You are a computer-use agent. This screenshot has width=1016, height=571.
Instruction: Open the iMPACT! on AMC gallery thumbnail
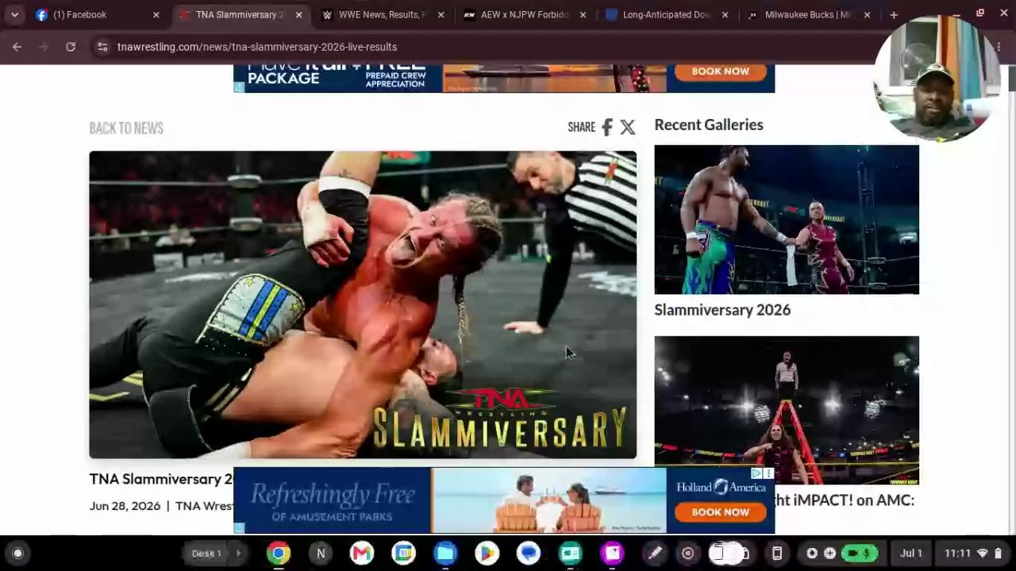(x=787, y=410)
